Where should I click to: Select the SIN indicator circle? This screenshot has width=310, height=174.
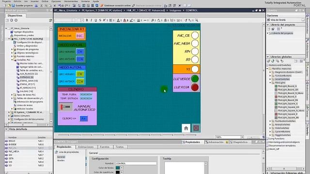[x=195, y=51]
